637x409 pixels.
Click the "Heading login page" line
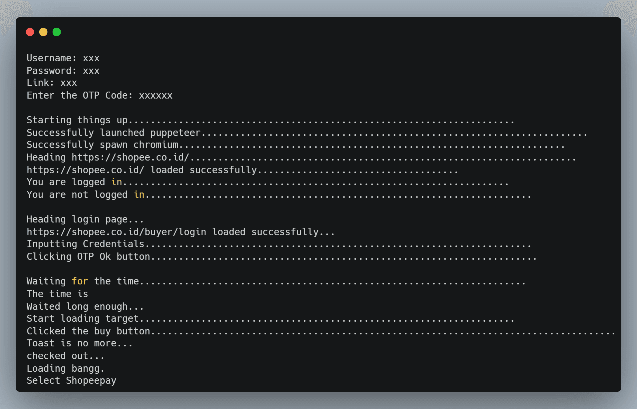click(x=85, y=219)
